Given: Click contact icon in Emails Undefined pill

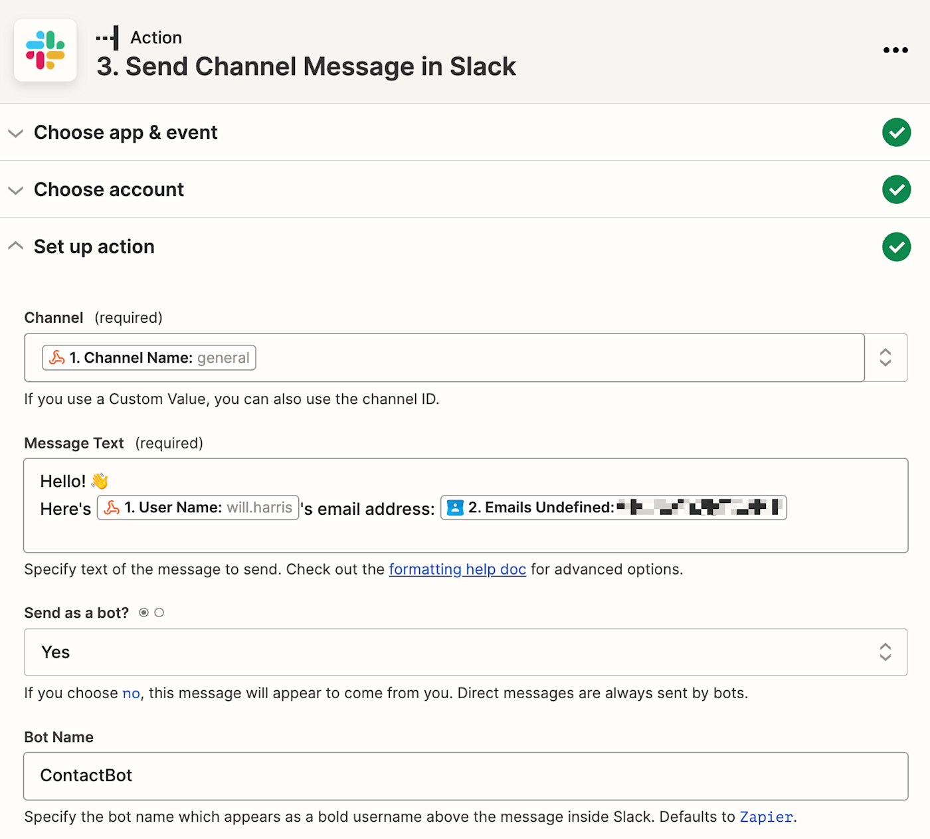Looking at the screenshot, I should (x=455, y=508).
